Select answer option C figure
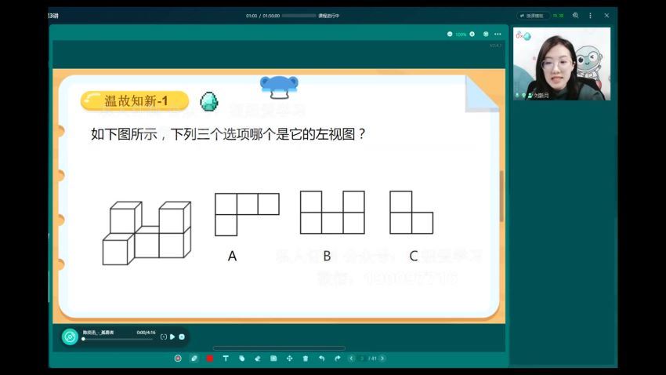This screenshot has height=375, width=666. 411,212
